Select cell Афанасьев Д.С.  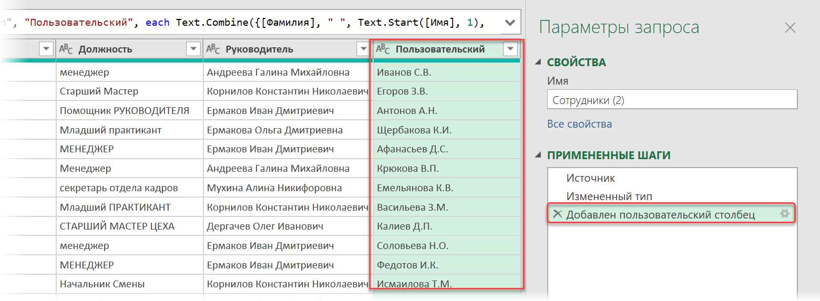click(x=447, y=149)
